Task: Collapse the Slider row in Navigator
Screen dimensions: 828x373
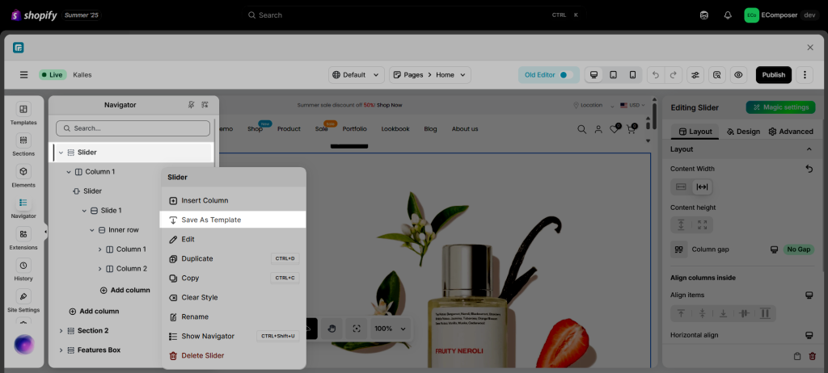Action: (x=61, y=153)
